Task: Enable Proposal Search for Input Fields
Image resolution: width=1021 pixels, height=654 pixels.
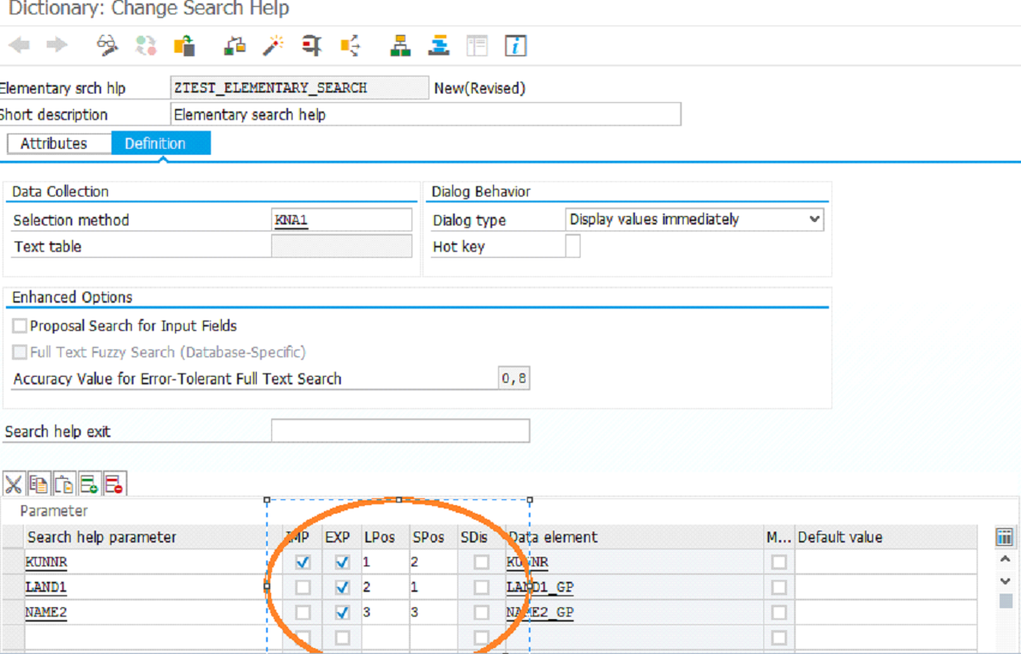Action: [18, 326]
